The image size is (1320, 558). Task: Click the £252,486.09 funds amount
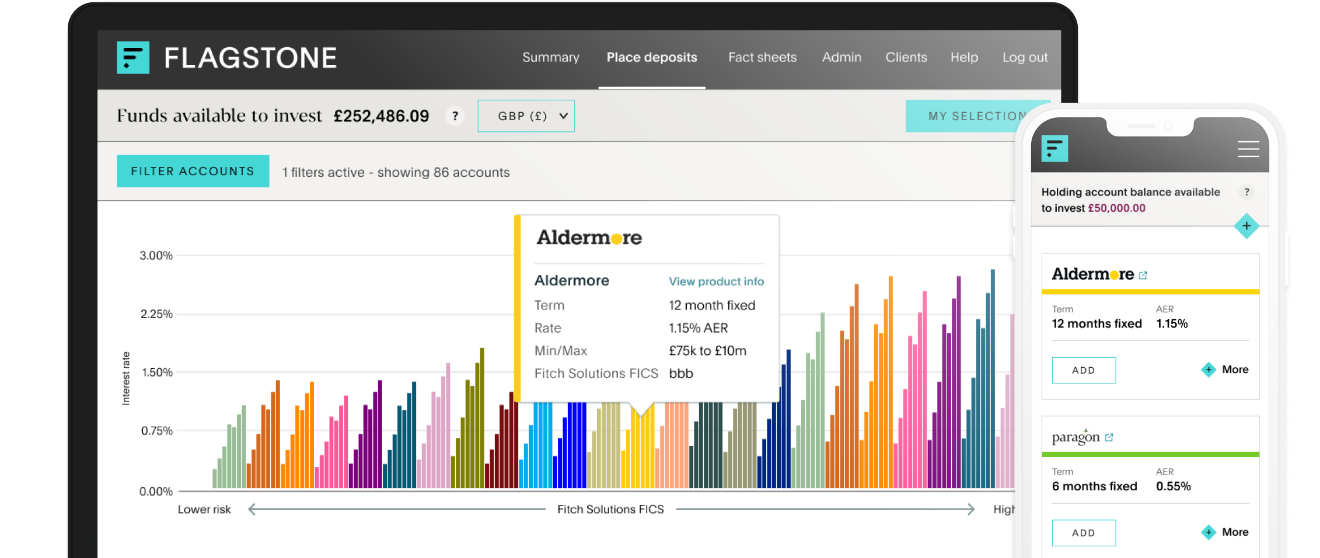tap(381, 116)
